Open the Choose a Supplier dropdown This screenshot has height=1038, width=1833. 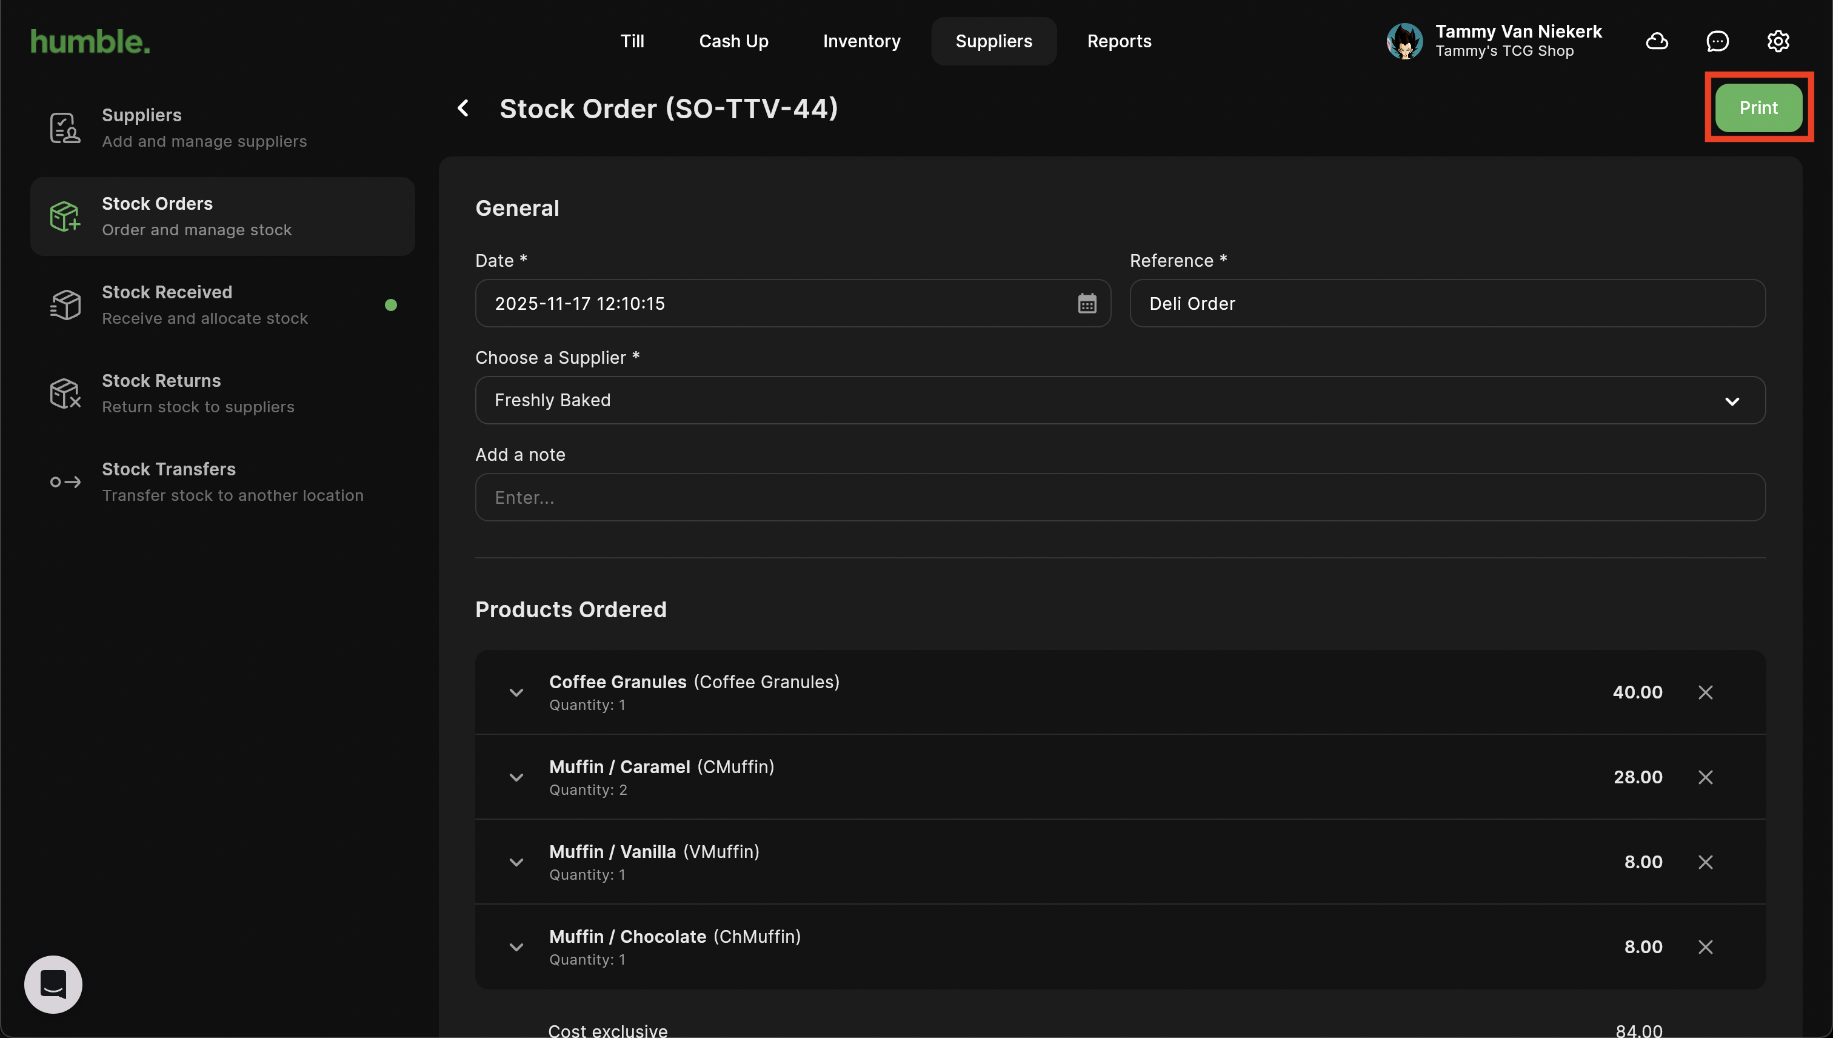[x=1120, y=400]
